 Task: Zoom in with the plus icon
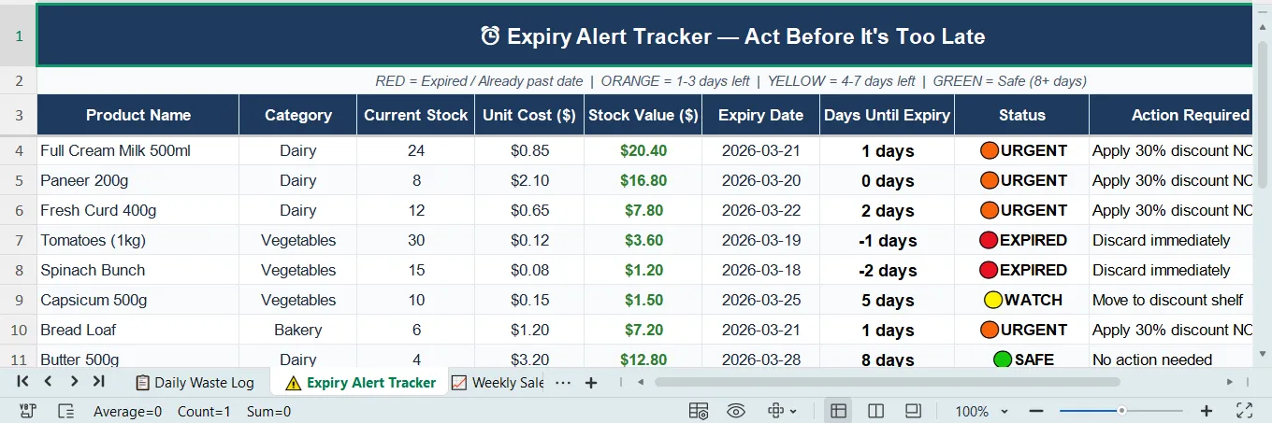click(x=1207, y=411)
